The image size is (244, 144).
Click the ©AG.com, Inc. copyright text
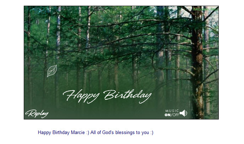point(205,9)
